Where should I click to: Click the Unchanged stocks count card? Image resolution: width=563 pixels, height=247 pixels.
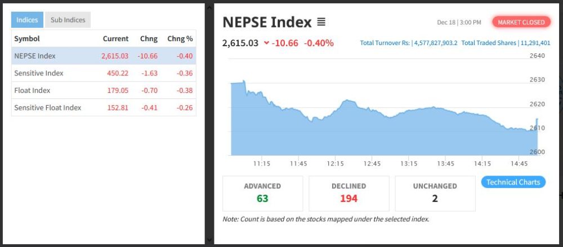[435, 192]
